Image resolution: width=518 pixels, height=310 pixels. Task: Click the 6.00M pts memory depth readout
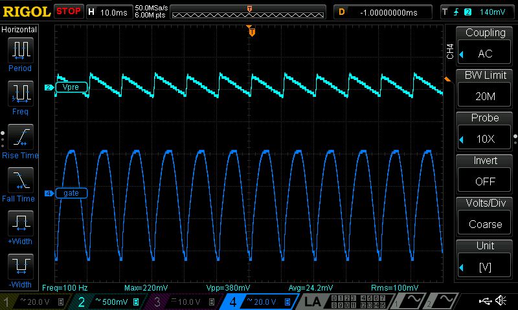[150, 15]
